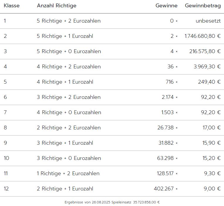
Task: Select the 5 Richtige + 2 Eurozahlen row
Action: click(x=112, y=21)
